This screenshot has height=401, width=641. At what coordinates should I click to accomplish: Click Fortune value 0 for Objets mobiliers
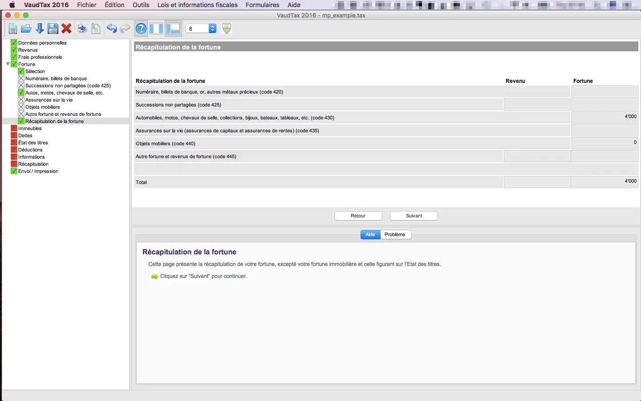tap(605, 143)
